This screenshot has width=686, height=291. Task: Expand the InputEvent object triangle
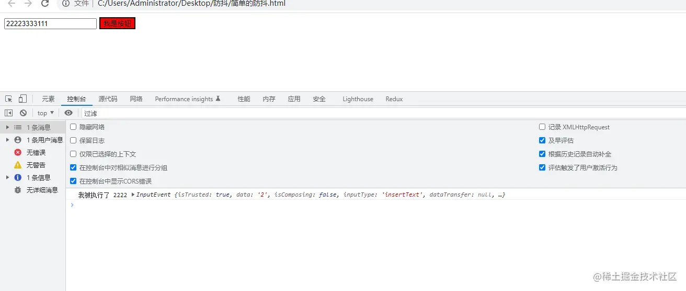point(133,195)
